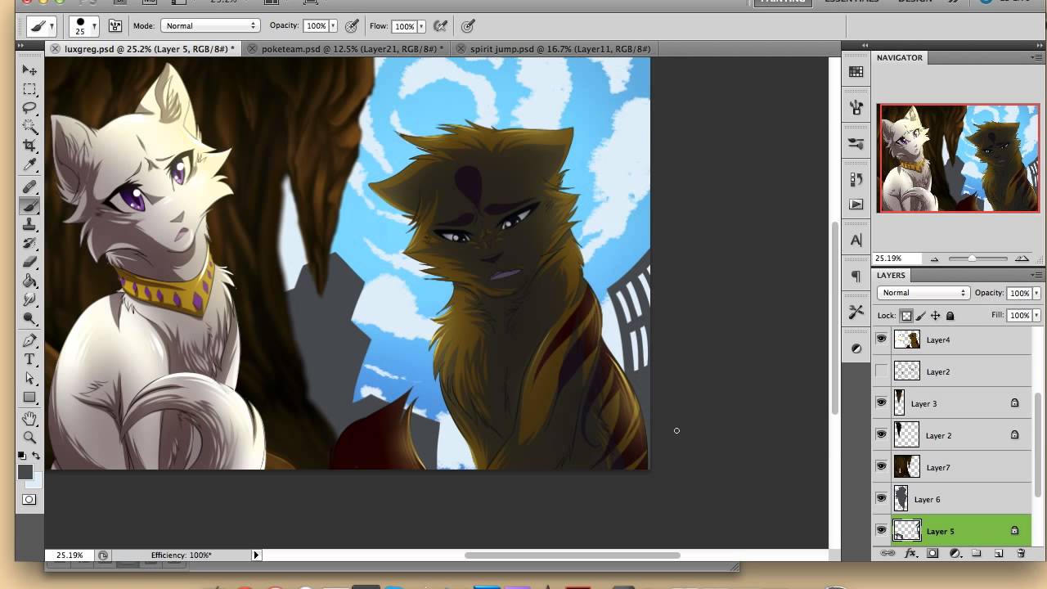Open the Tool Presets panel icon
1047x589 pixels.
[x=856, y=312]
